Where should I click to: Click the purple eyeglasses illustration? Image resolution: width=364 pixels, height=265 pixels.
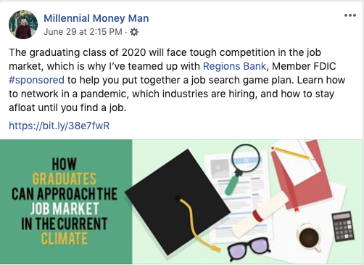tap(249, 248)
